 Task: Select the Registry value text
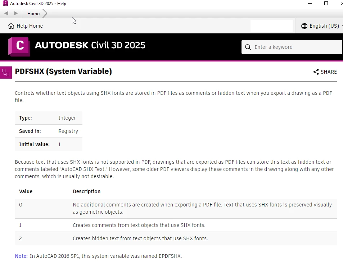(x=68, y=131)
